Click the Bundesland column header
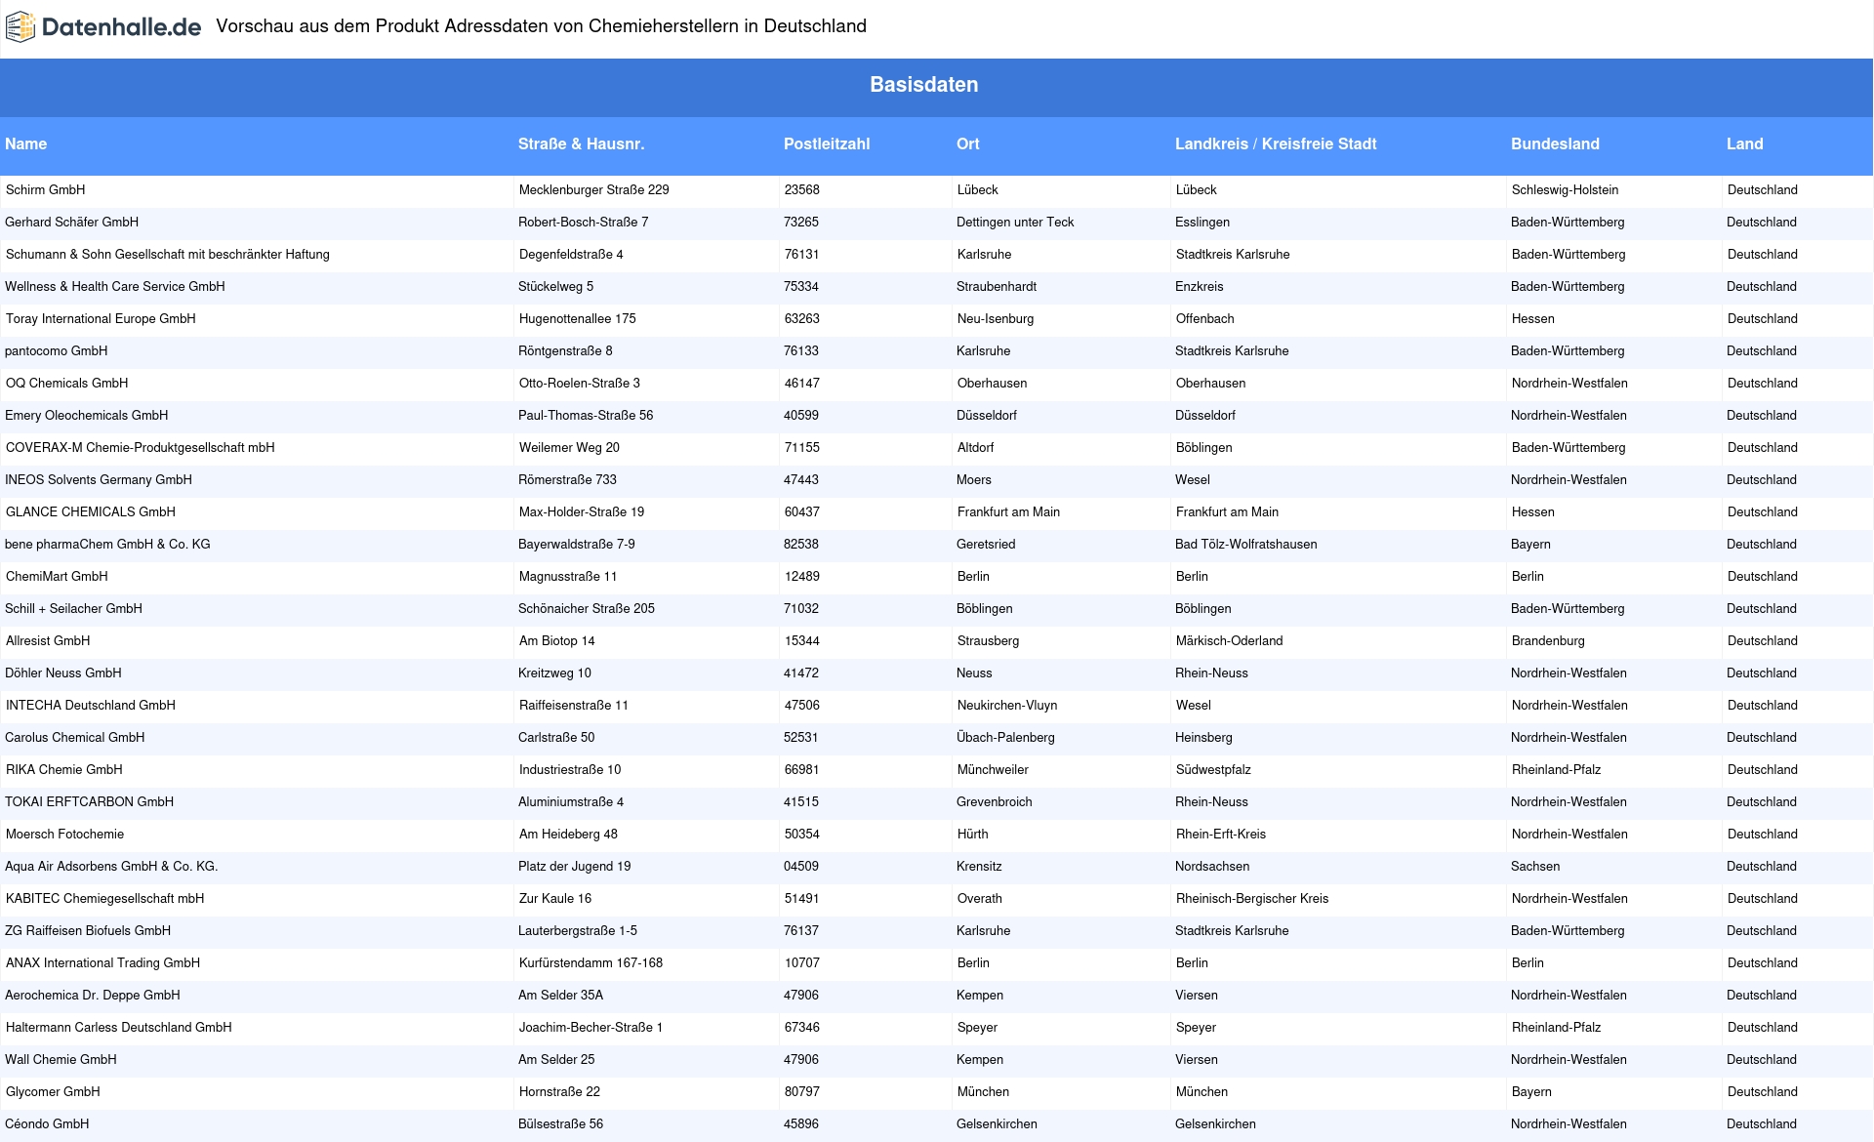This screenshot has width=1874, height=1142. point(1554,144)
